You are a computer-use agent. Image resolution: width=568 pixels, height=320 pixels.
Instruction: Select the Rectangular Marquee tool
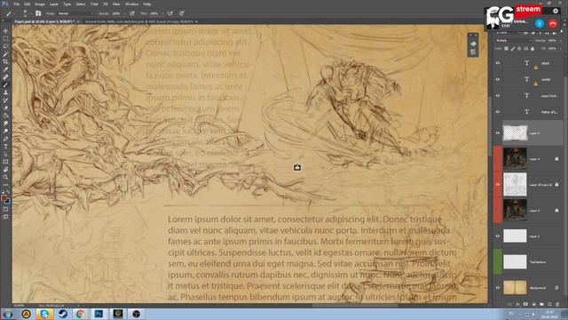pos(5,38)
